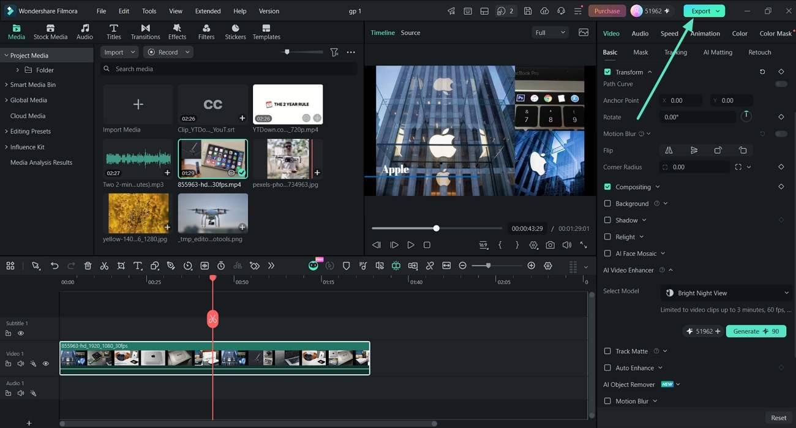796x428 pixels.
Task: Enable the Relight checkbox
Action: point(607,237)
